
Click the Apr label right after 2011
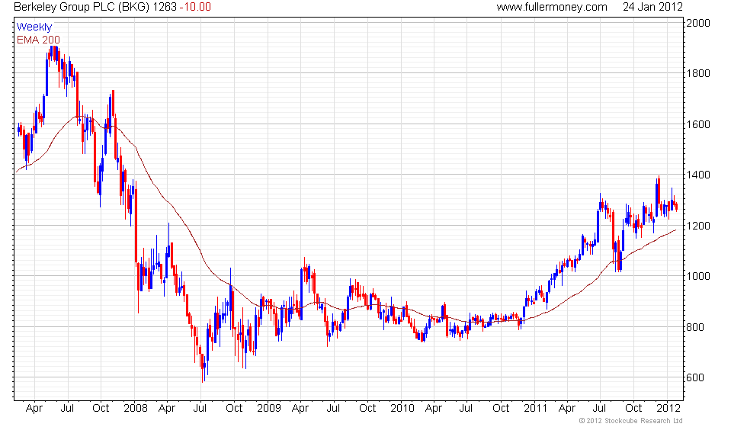click(x=567, y=409)
